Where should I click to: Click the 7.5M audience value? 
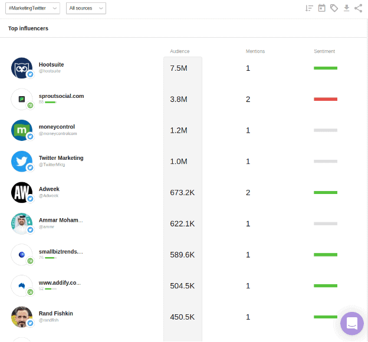coord(179,68)
